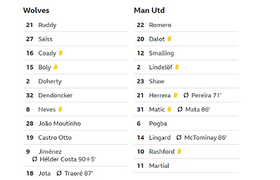Click the yellow card icon beside Boly
This screenshot has width=280, height=180.
point(56,67)
